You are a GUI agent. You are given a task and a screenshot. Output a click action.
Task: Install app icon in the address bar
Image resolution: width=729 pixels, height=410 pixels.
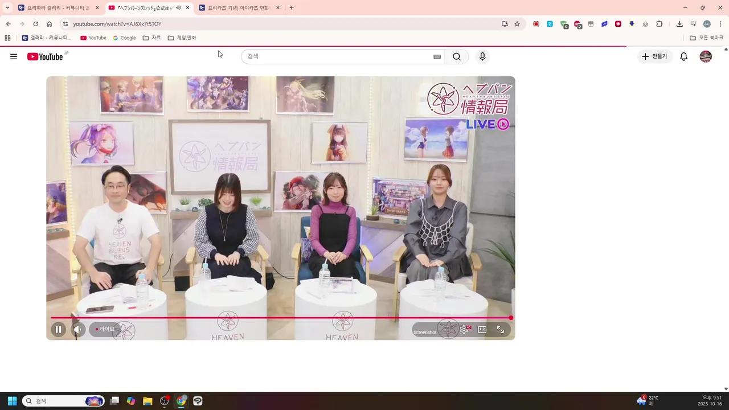click(x=505, y=24)
